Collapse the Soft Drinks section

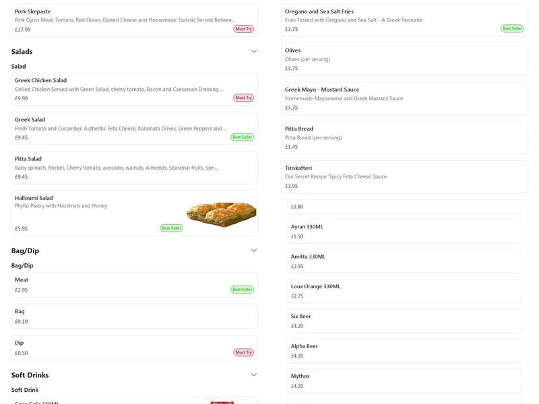253,373
